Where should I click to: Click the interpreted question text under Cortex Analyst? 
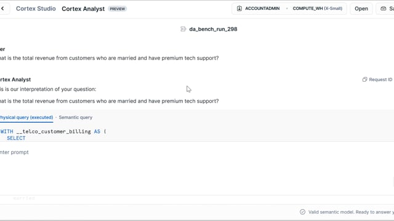(110, 101)
